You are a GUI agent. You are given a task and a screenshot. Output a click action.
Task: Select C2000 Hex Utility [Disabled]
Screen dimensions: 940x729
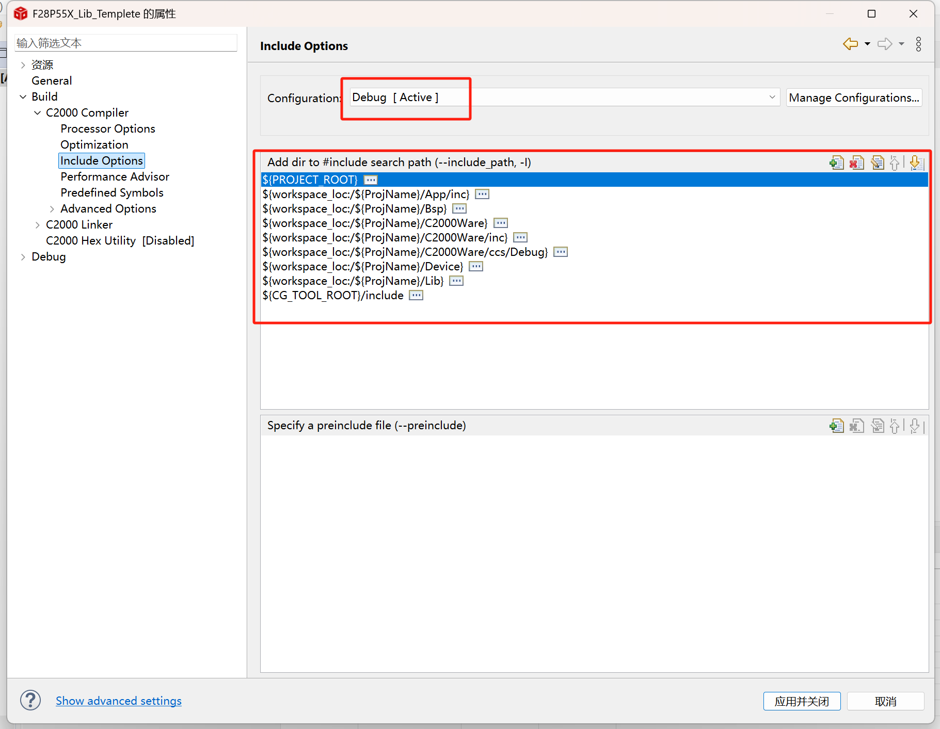tap(120, 241)
